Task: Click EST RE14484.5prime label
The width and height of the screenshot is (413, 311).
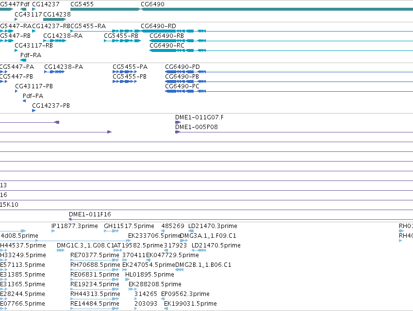Action: (95, 304)
